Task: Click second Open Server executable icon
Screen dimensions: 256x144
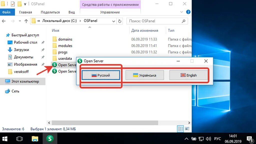Action: (54, 71)
